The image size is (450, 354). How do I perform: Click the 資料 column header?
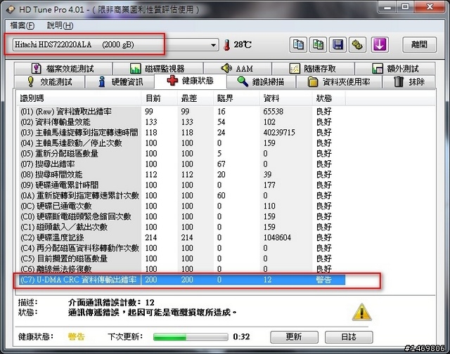click(285, 98)
